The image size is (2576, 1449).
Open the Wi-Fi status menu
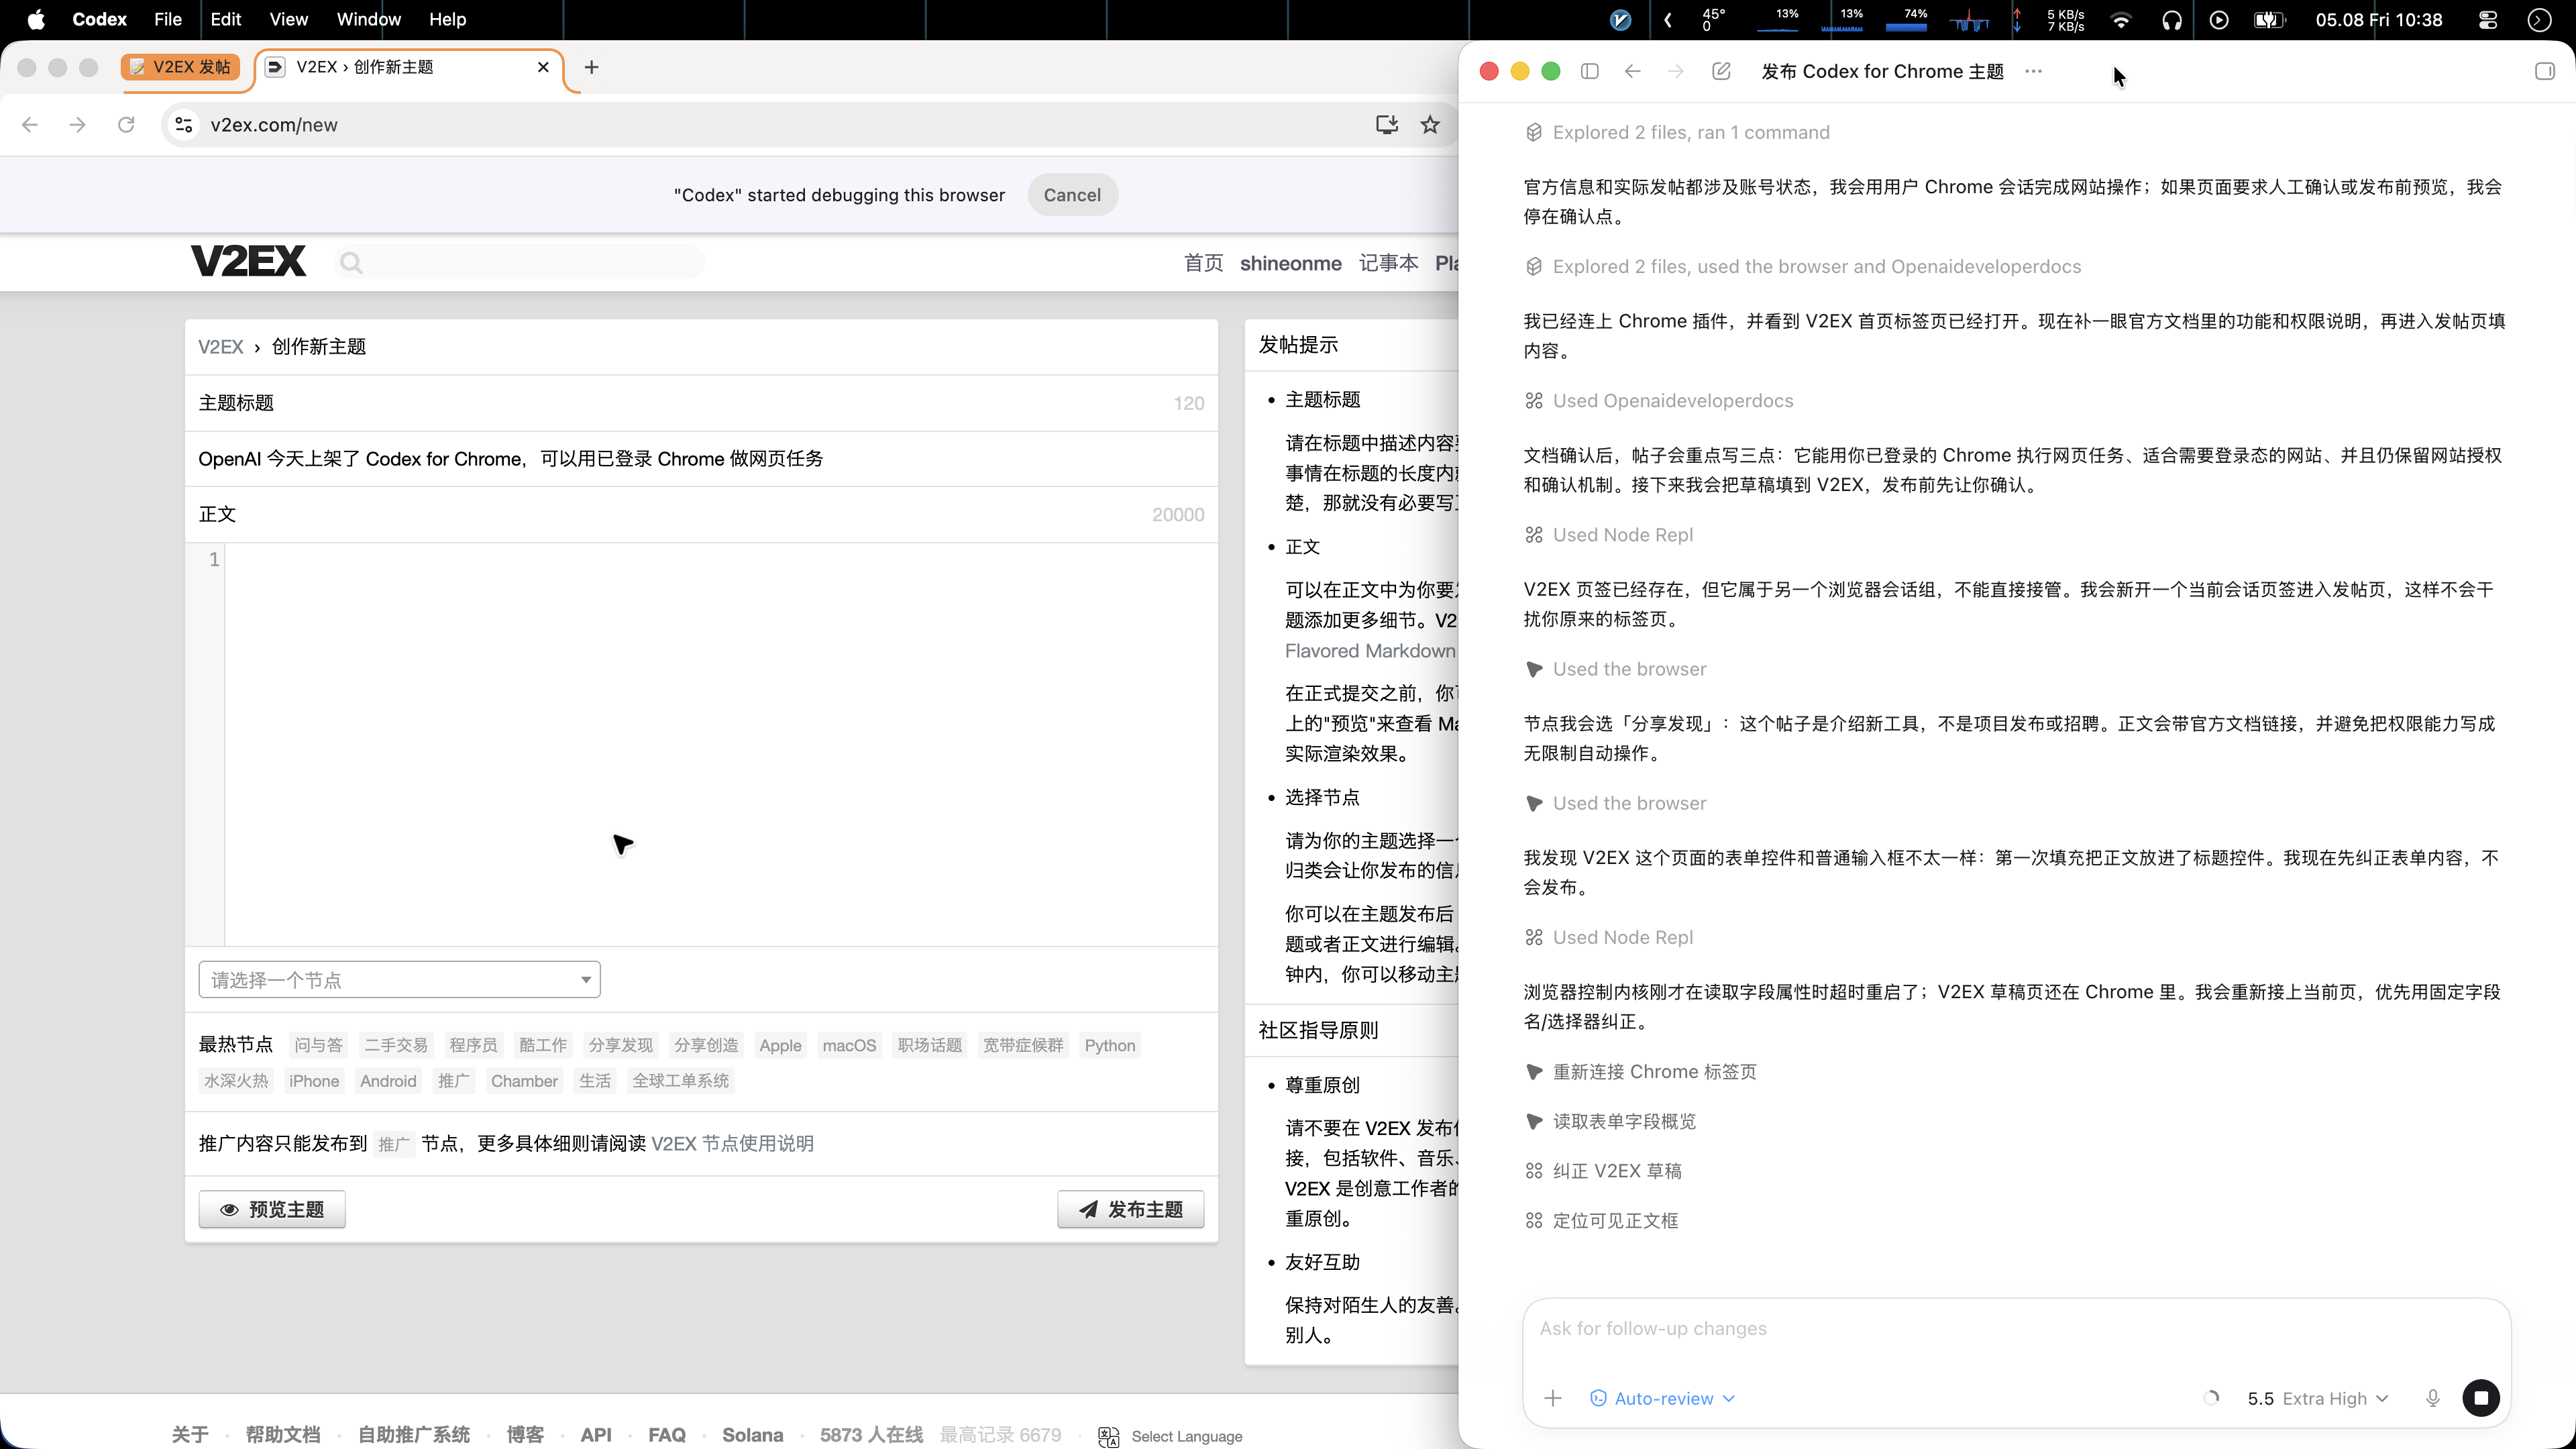pyautogui.click(x=2121, y=19)
